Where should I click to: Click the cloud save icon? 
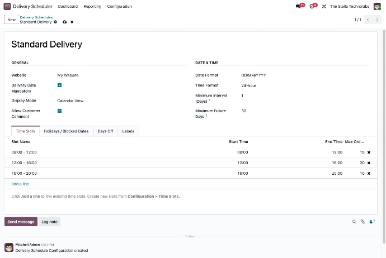64,22
